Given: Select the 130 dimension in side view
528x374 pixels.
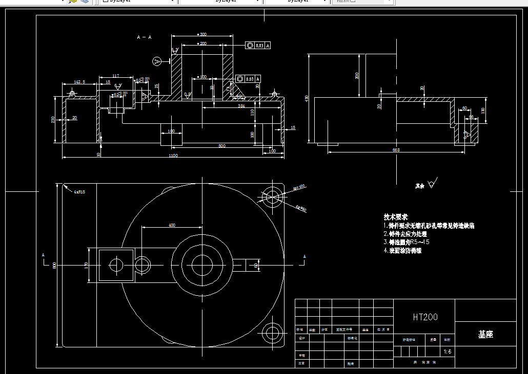Looking at the screenshot, I should 483,111.
